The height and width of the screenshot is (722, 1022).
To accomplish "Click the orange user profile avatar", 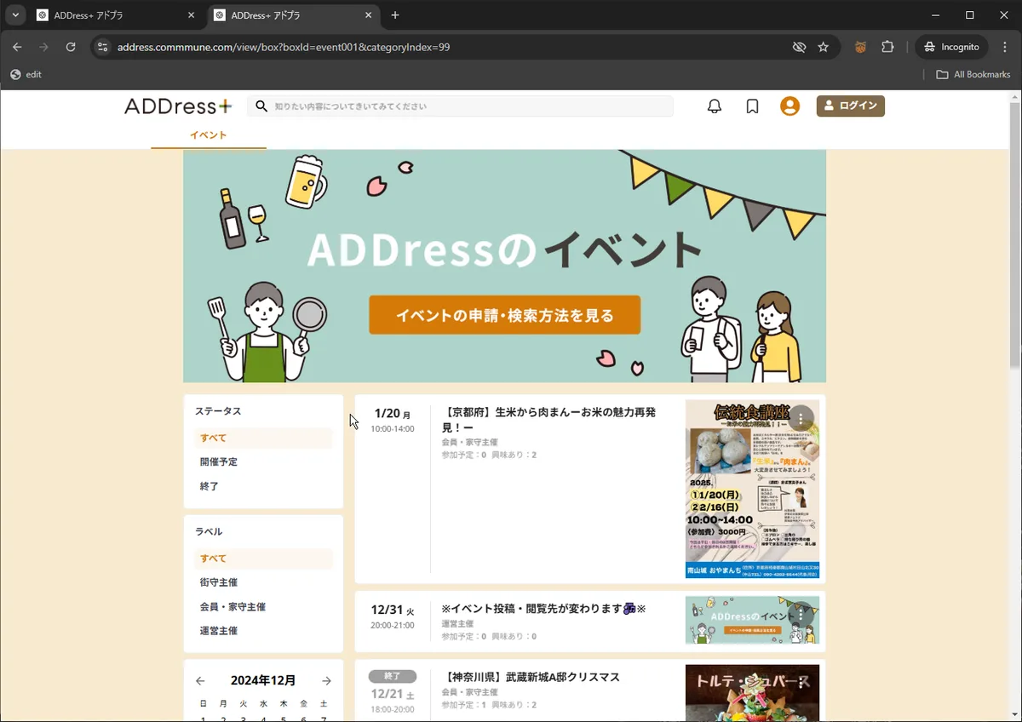I will coord(789,106).
